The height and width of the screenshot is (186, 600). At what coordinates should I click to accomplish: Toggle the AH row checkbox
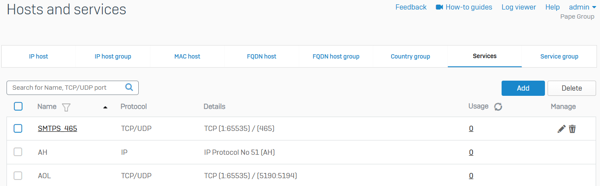coord(18,152)
